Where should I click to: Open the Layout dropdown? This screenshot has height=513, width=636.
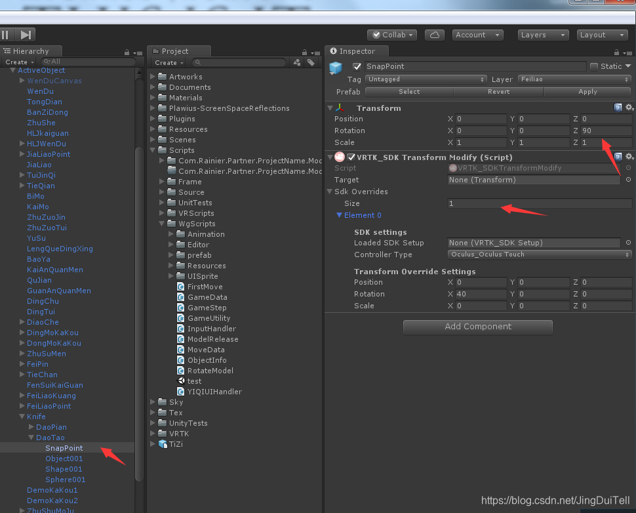click(x=603, y=35)
